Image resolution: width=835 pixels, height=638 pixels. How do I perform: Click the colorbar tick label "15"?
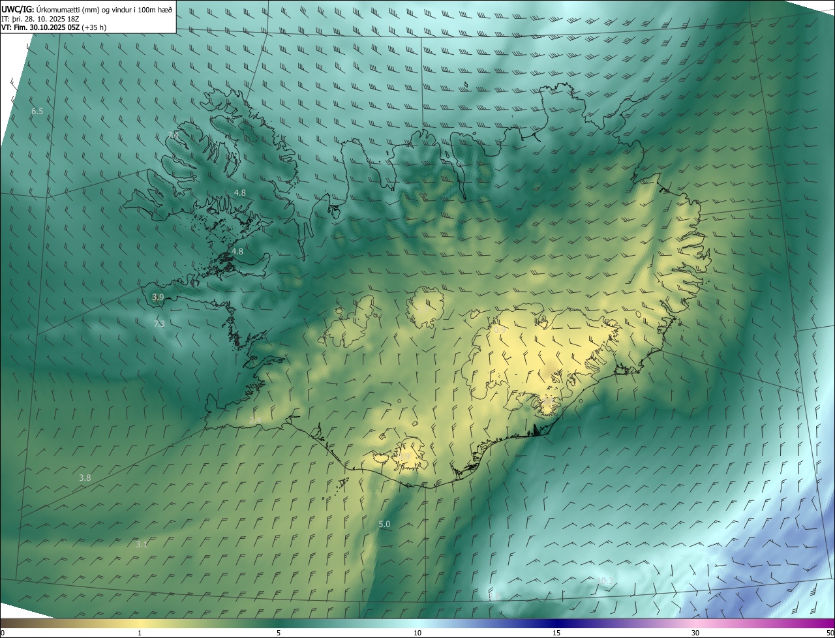pyautogui.click(x=556, y=633)
